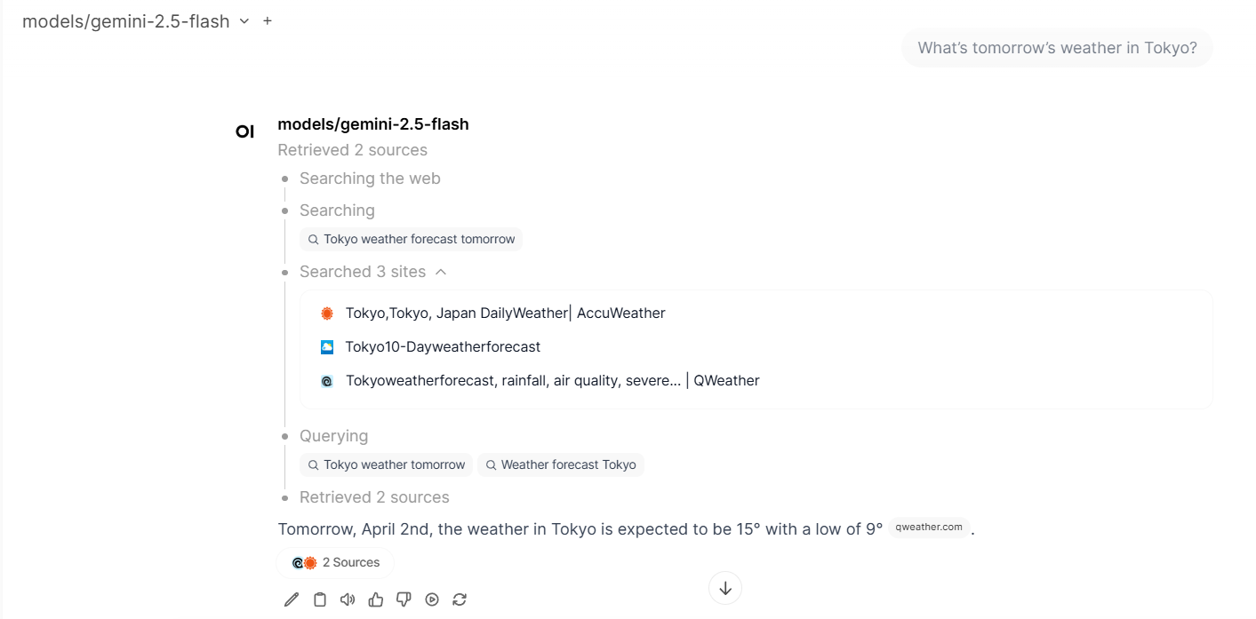Open the Tokyo10-Dayweatherforecast result
The image size is (1256, 619).
pos(443,346)
